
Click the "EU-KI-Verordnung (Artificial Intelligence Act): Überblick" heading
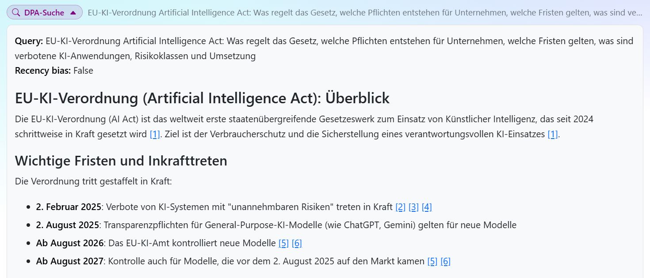point(202,98)
